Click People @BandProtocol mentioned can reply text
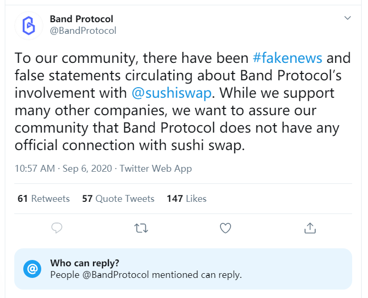368x298 pixels. pos(146,275)
